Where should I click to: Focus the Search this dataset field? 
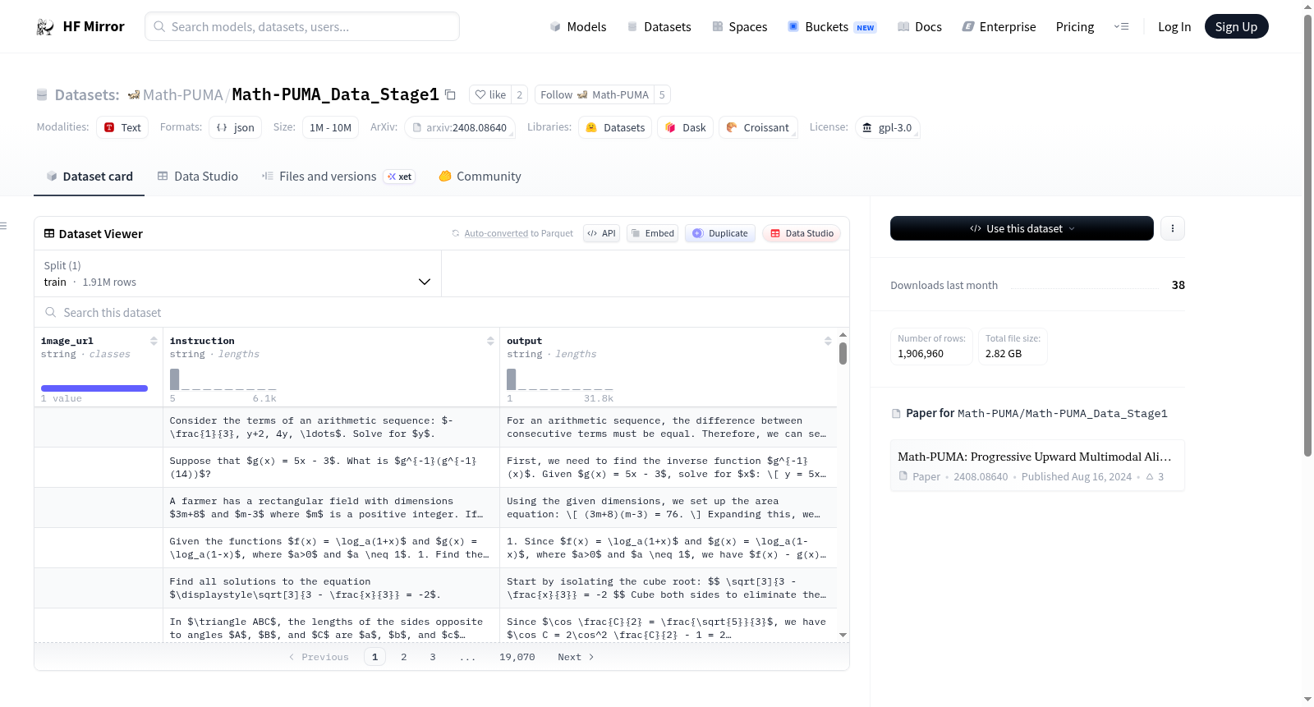point(442,312)
